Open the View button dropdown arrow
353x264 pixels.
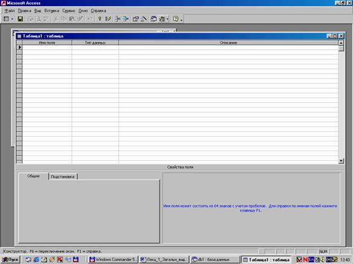click(12, 19)
